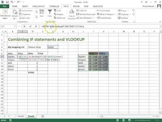Select column M header
Viewport: 162px width, 122px height.
click(124, 32)
